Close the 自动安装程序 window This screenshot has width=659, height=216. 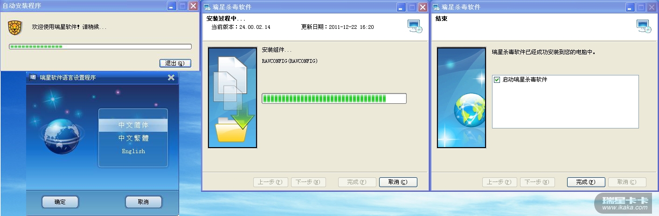193,6
